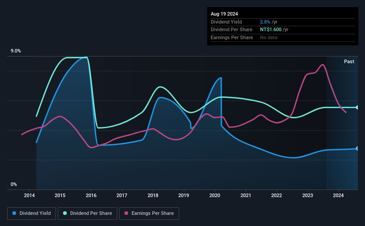Click the tooltip Dividend Yield row label
The width and height of the screenshot is (365, 226).
click(226, 22)
